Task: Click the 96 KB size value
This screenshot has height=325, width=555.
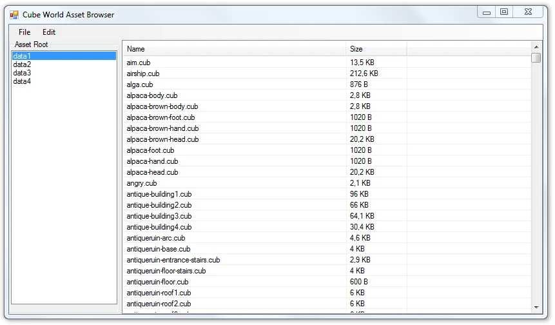Action: (359, 194)
